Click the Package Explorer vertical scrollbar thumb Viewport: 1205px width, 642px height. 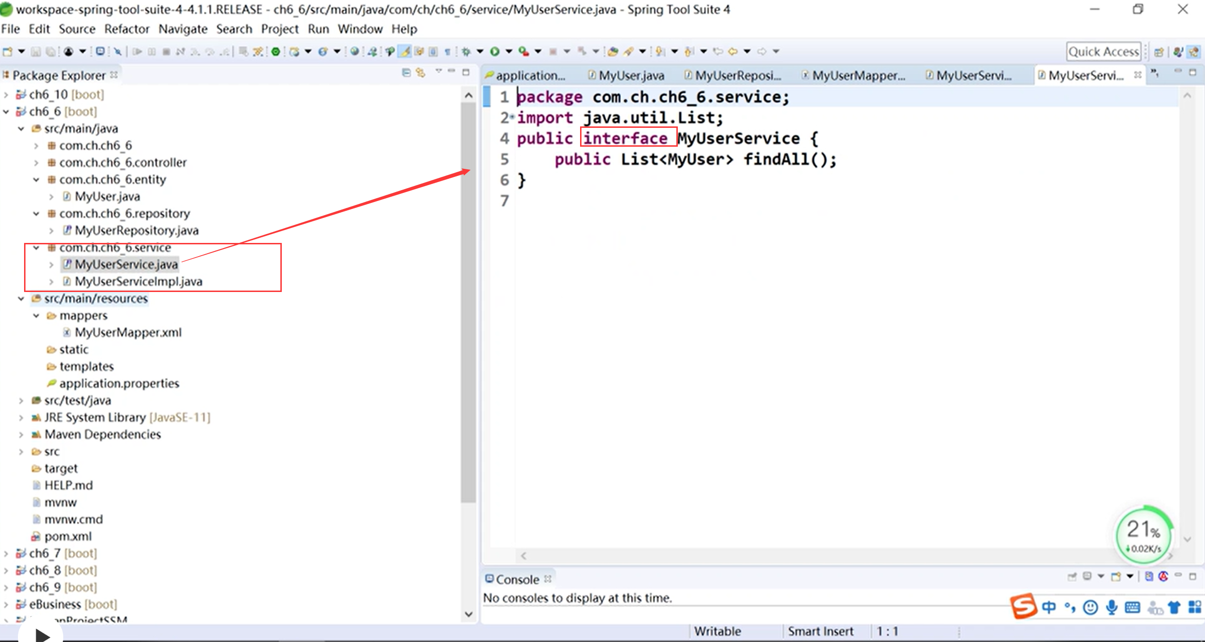point(468,302)
